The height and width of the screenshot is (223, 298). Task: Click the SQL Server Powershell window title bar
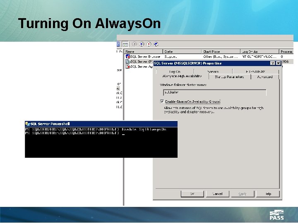click(x=101, y=124)
